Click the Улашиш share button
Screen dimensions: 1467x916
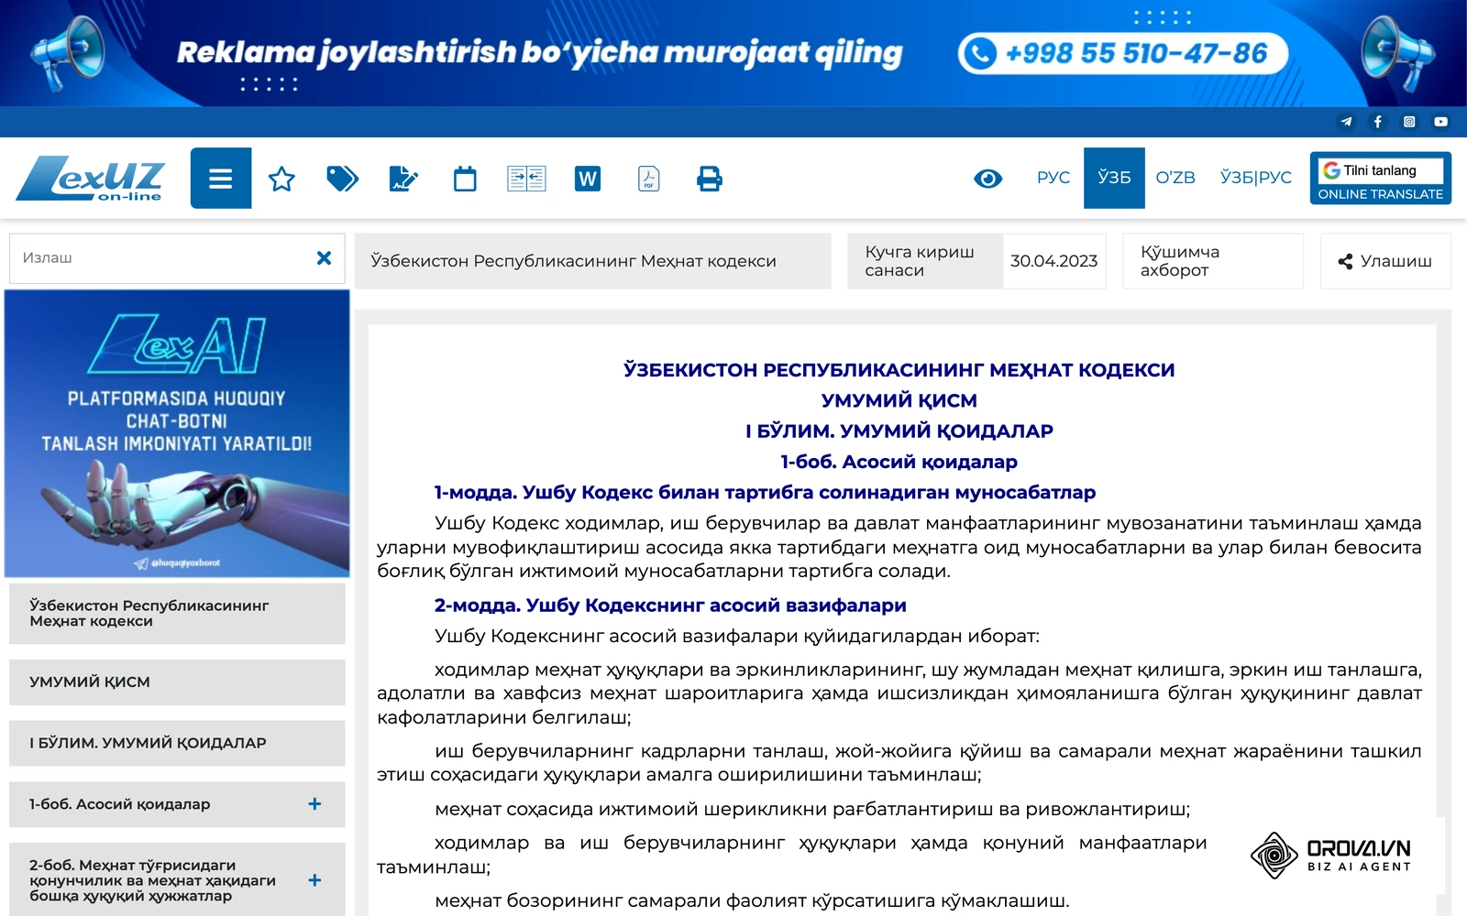1385,261
